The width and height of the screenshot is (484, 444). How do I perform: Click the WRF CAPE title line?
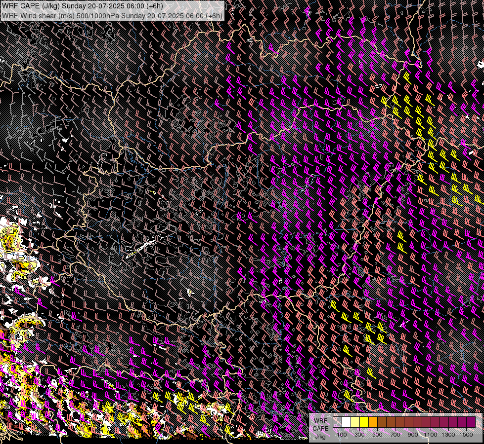click(x=83, y=5)
